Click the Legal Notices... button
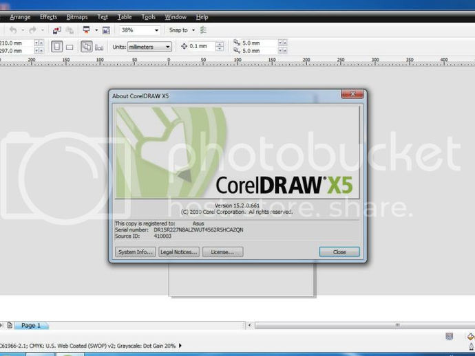The height and width of the screenshot is (356, 475). [179, 252]
